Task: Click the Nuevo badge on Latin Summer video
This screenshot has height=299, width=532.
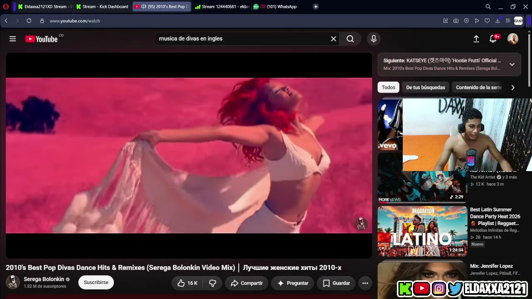Action: (x=477, y=244)
